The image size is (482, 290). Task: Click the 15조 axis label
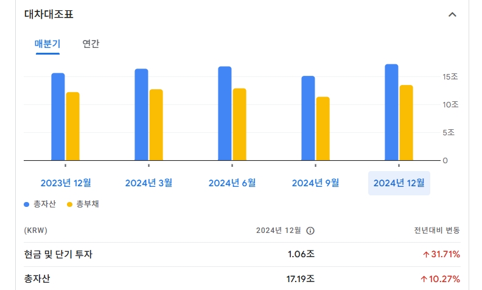(450, 76)
